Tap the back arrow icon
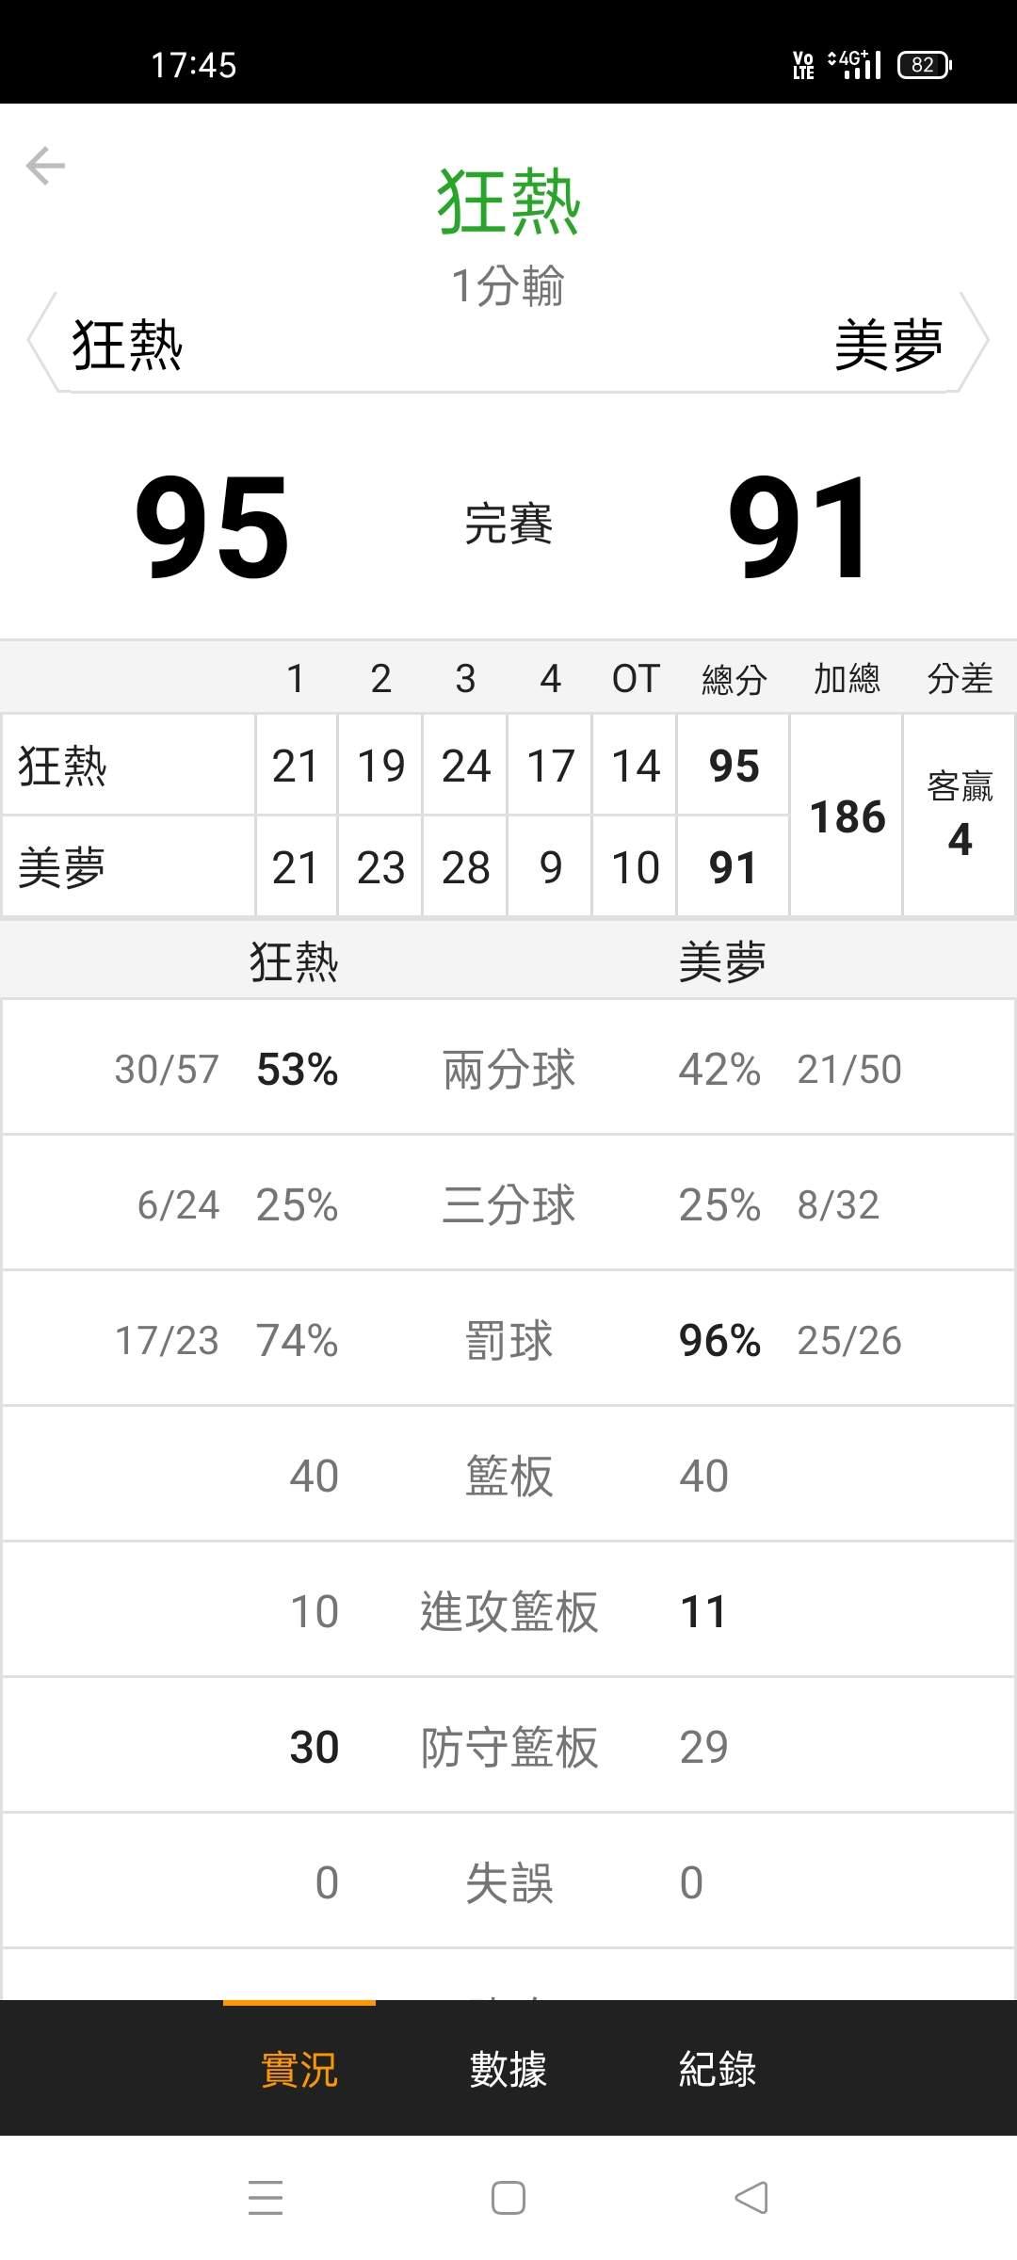The height and width of the screenshot is (2260, 1017). click(45, 166)
